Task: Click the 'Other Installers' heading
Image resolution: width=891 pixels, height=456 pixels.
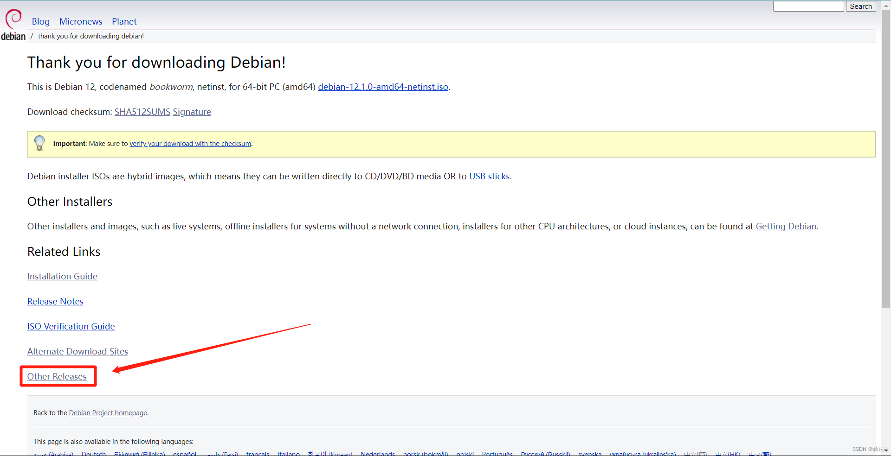Action: (x=70, y=202)
